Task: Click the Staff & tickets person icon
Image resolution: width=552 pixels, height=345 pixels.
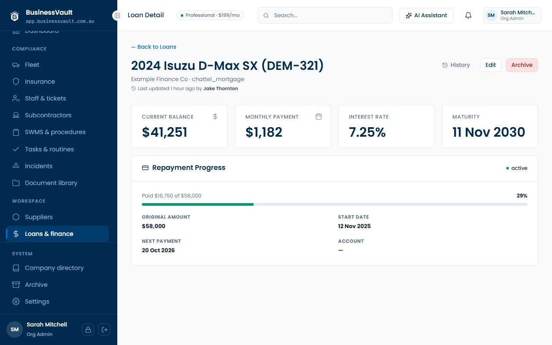Action: tap(16, 98)
